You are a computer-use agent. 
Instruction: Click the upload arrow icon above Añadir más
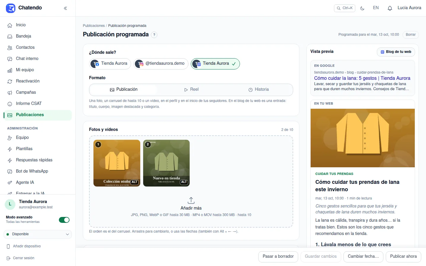coord(191,200)
